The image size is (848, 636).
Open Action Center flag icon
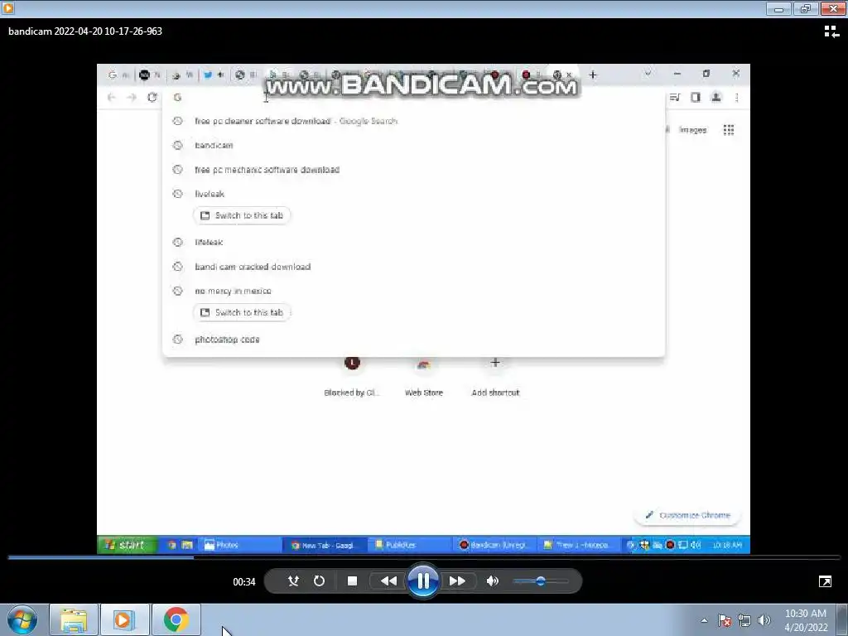pos(725,620)
